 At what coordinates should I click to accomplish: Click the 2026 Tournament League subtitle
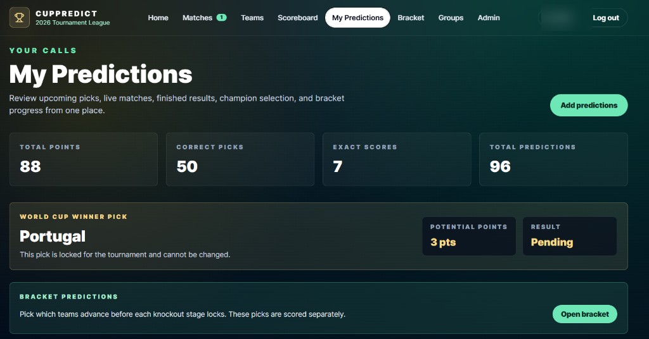pos(72,23)
